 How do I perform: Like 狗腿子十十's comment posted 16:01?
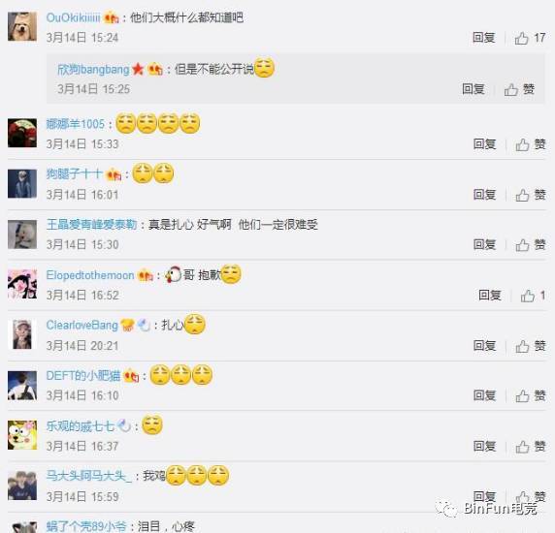tap(530, 195)
